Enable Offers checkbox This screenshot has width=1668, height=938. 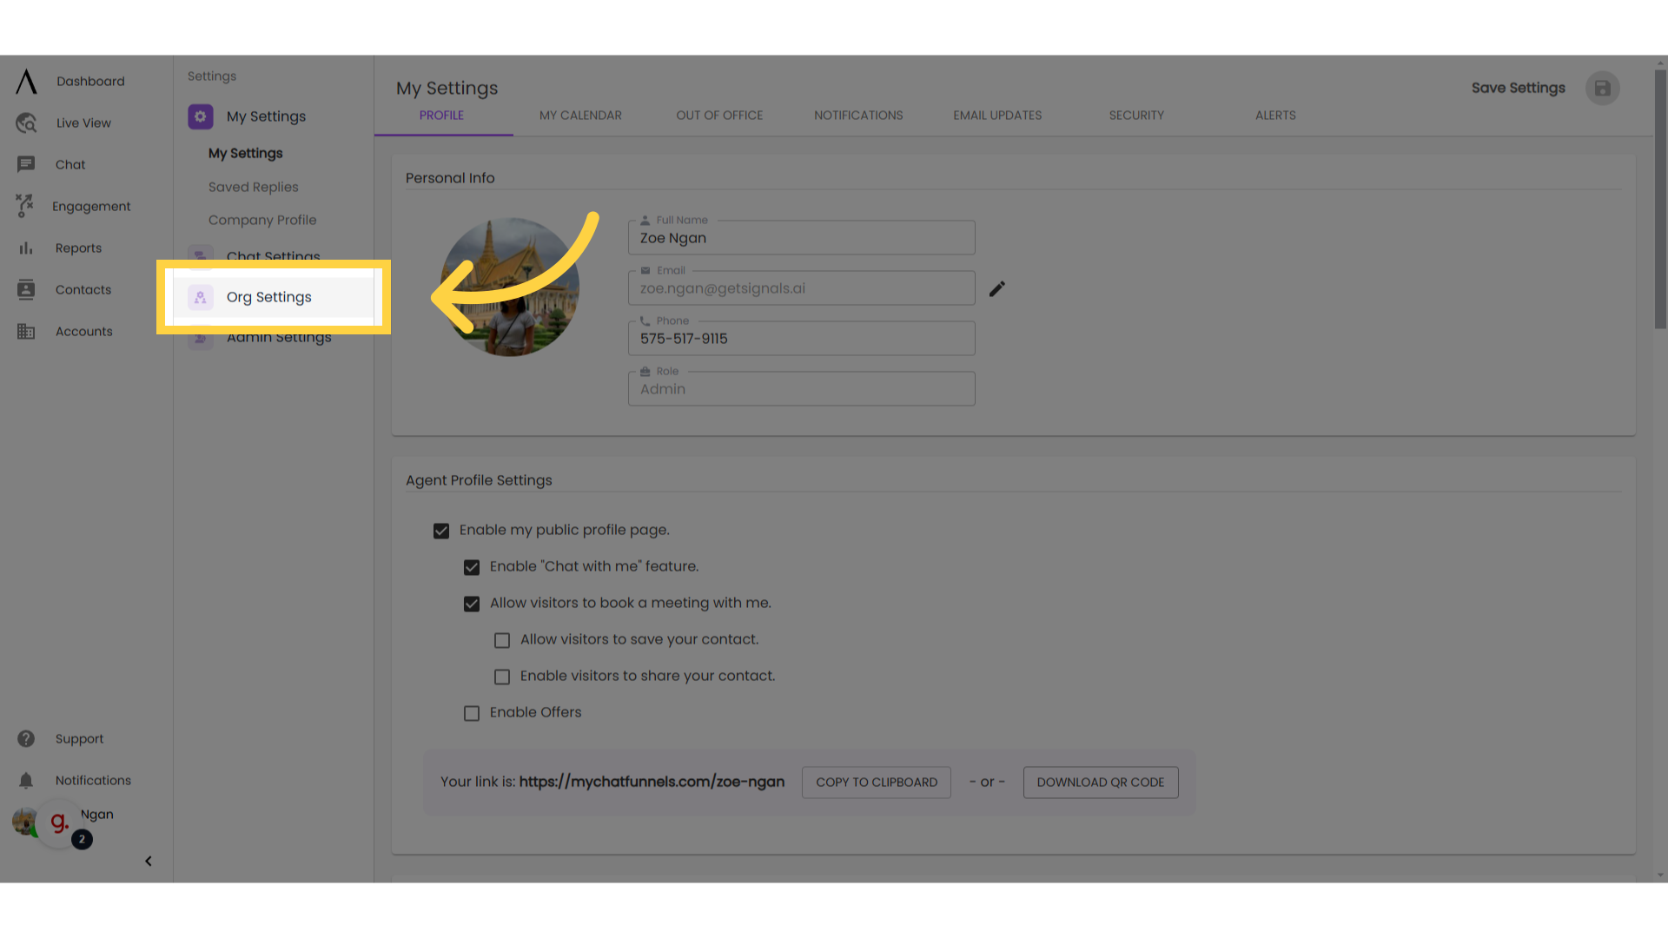tap(471, 712)
